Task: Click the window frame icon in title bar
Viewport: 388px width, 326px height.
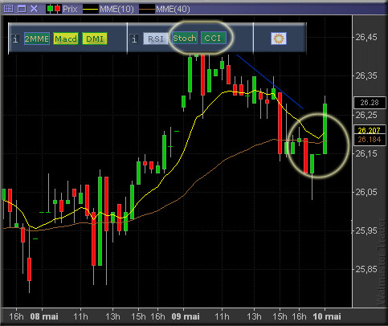Action: (x=22, y=9)
